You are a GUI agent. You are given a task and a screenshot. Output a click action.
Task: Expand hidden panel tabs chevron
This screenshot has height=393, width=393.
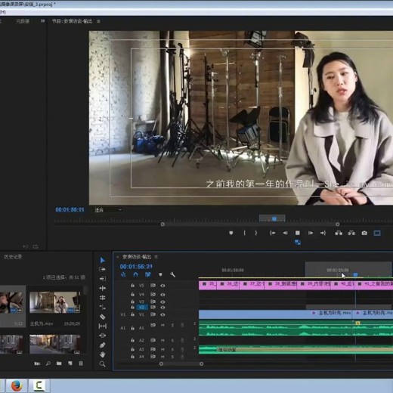point(43,21)
